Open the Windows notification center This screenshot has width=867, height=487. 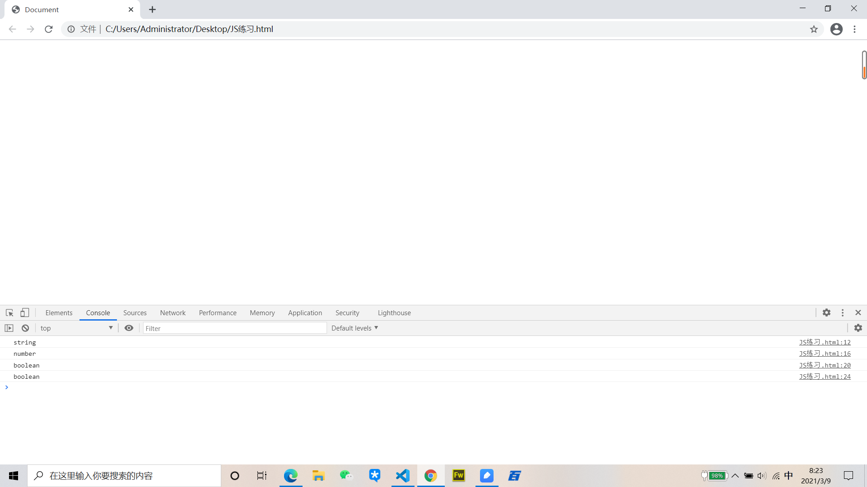[x=848, y=476]
